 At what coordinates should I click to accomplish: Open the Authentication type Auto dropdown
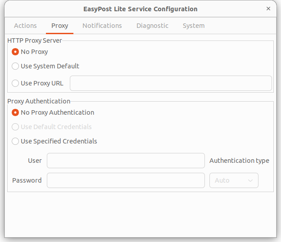pos(234,180)
